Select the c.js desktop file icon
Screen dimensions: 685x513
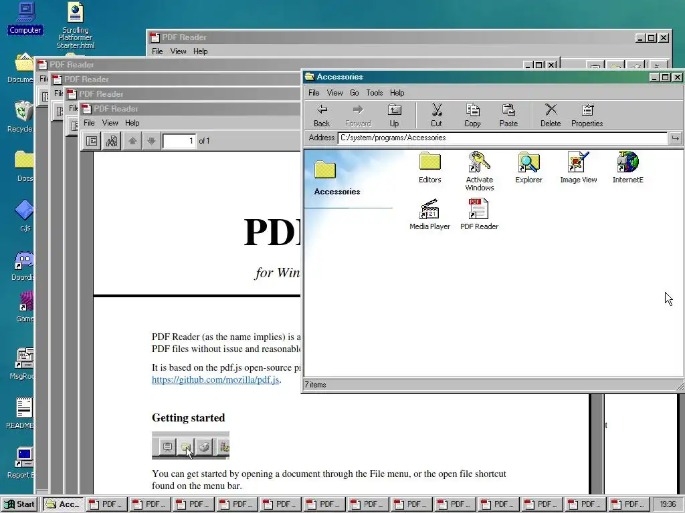click(24, 216)
